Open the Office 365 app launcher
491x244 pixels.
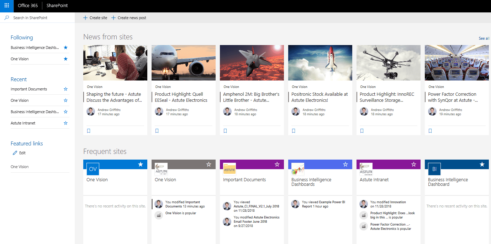tap(7, 6)
